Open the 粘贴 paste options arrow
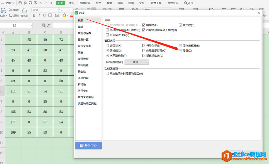The height and width of the screenshot is (164, 269). [6, 16]
